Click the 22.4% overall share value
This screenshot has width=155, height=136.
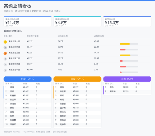point(97,47)
